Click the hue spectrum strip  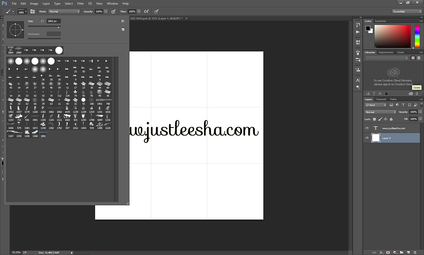point(417,36)
